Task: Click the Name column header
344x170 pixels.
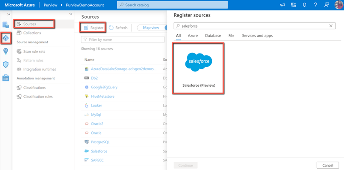Action: coord(89,59)
